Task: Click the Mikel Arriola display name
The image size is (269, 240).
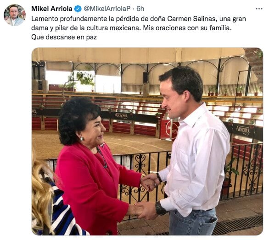Action: tap(51, 9)
